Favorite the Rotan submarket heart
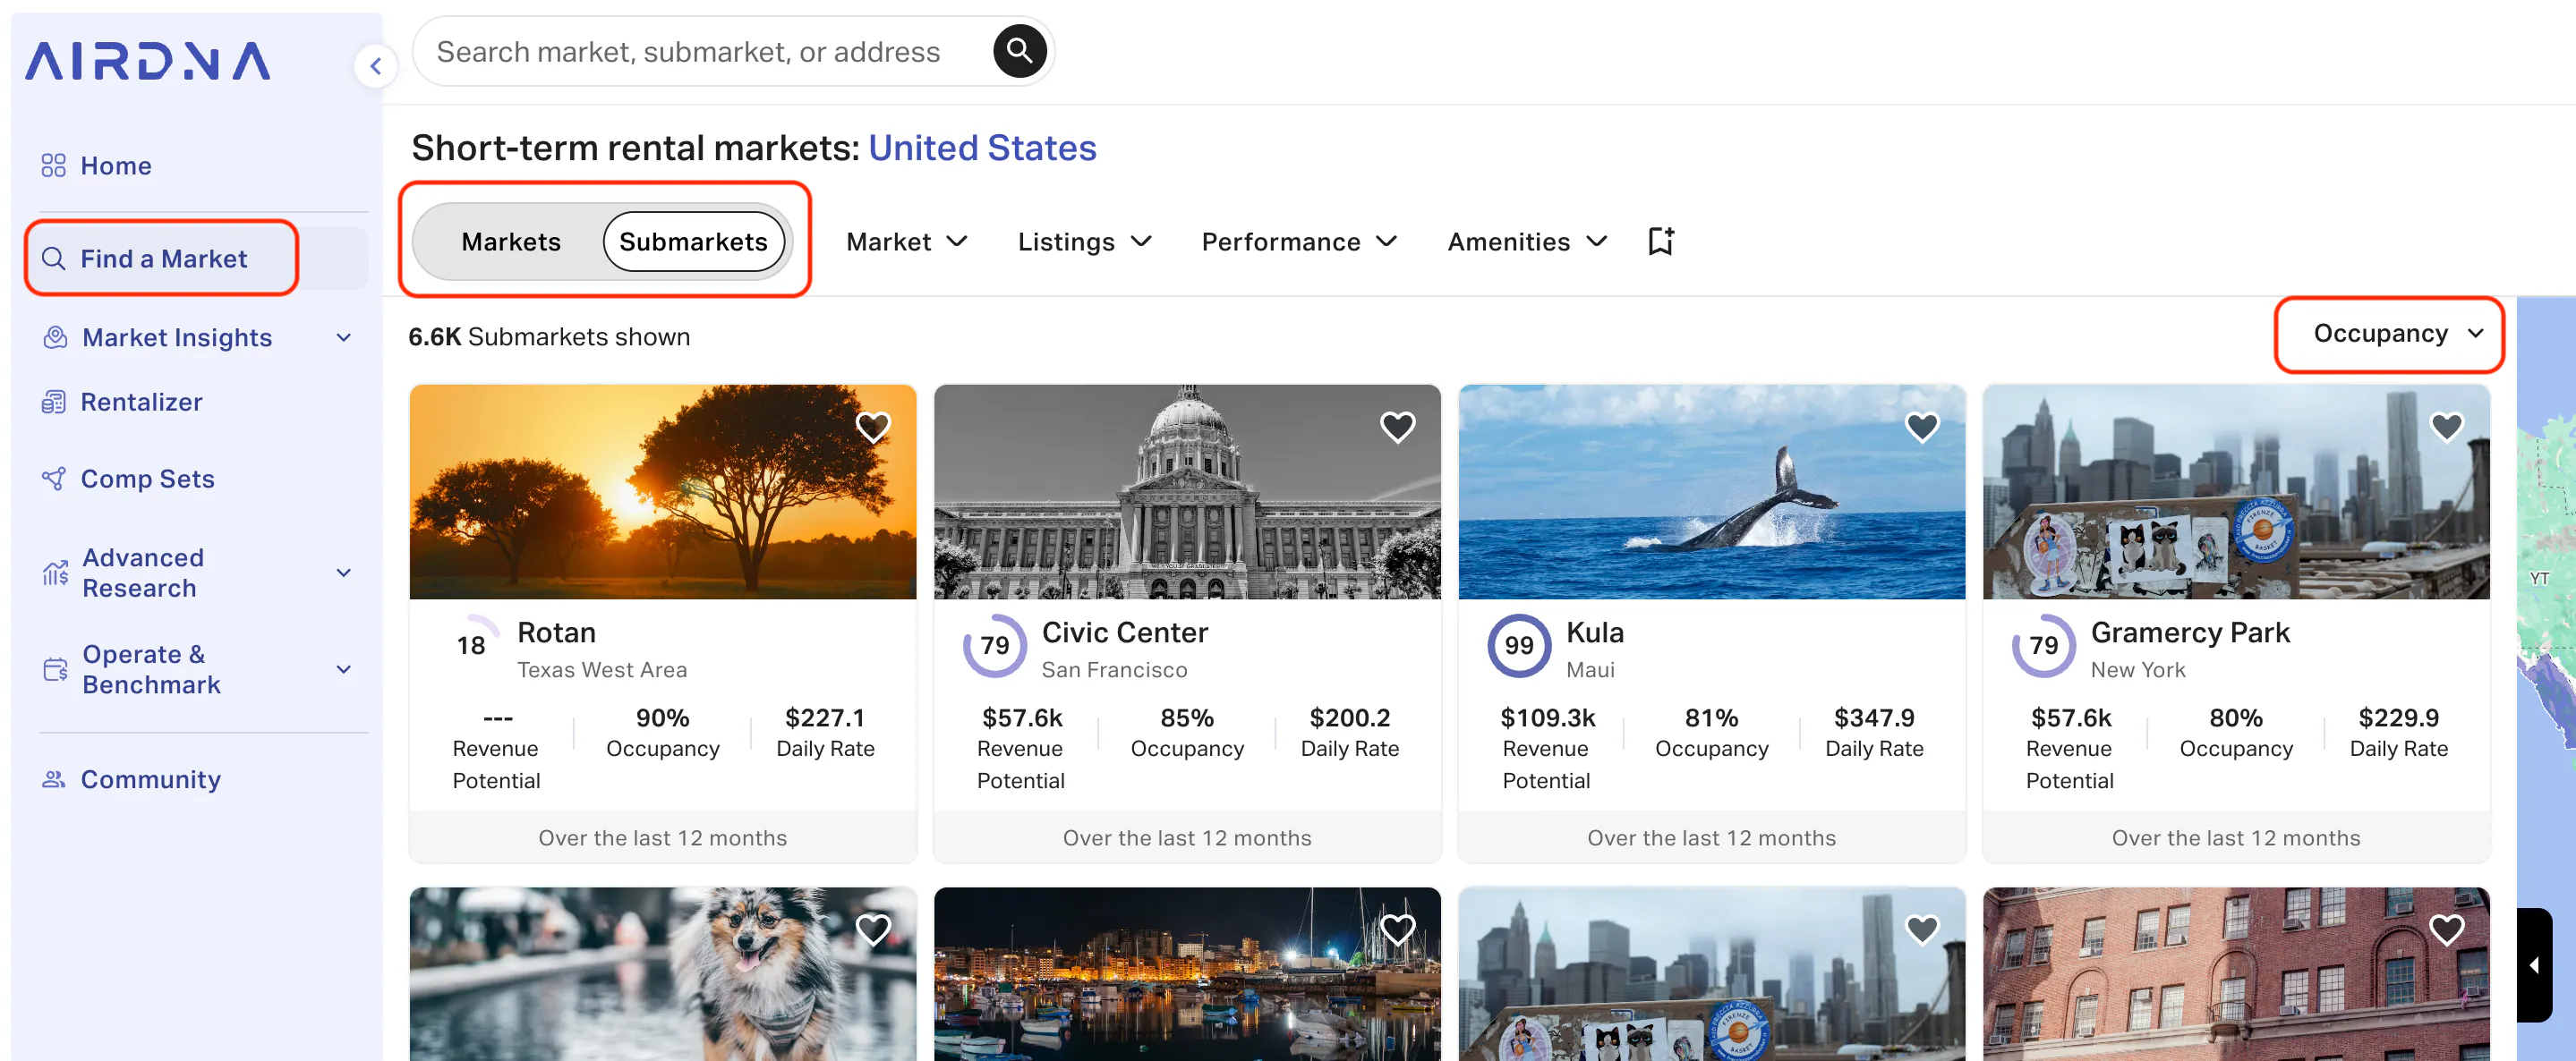 click(873, 427)
